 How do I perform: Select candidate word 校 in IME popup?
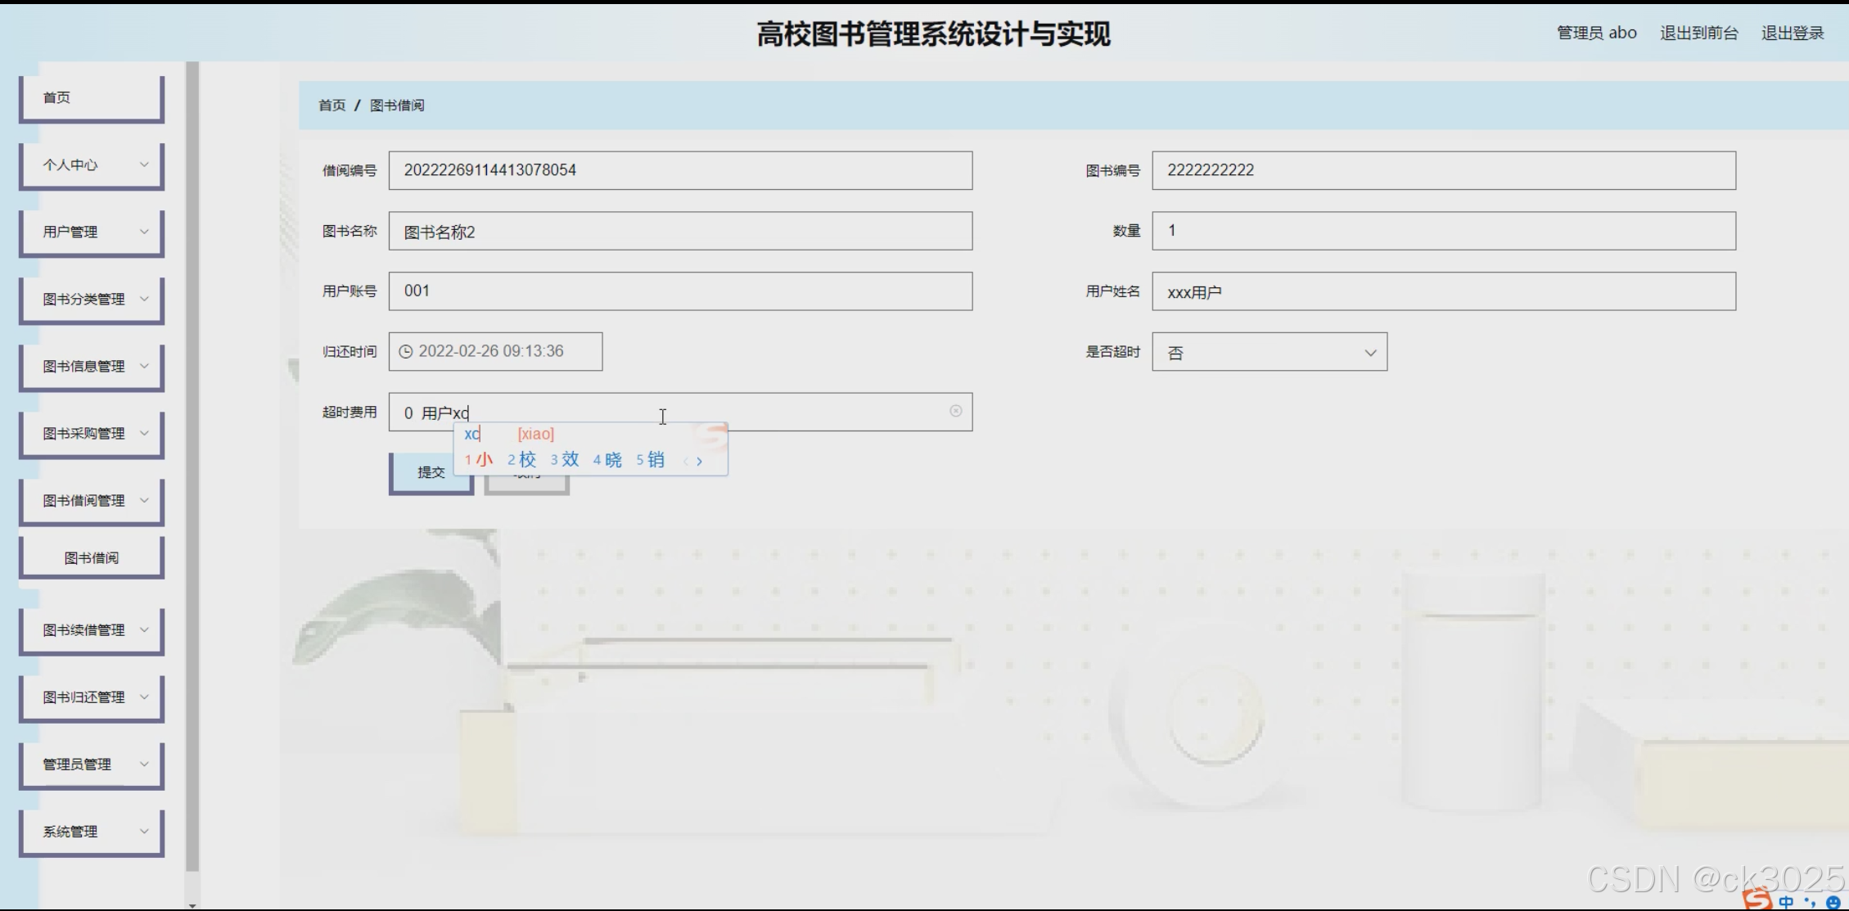[x=528, y=460]
